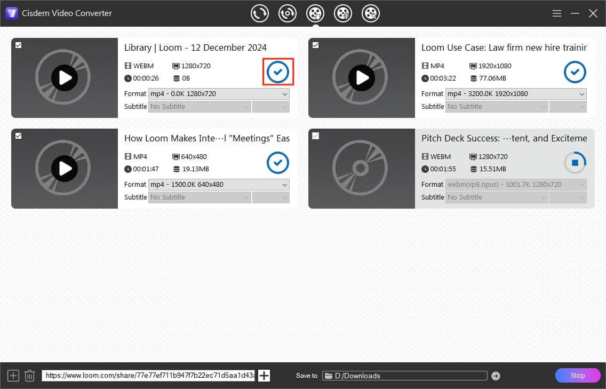The height and width of the screenshot is (389, 606).
Task: Click the trash delete icon
Action: (x=30, y=376)
